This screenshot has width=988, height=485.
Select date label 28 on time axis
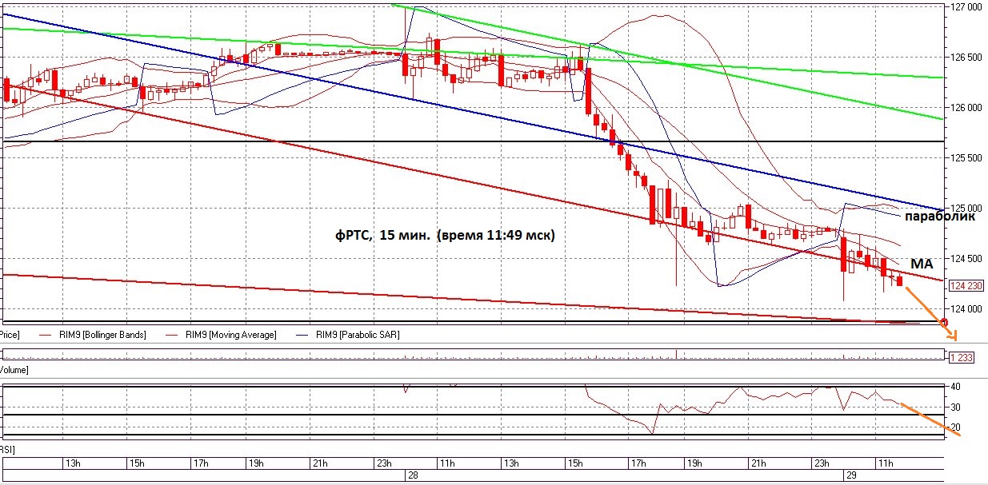click(x=414, y=475)
